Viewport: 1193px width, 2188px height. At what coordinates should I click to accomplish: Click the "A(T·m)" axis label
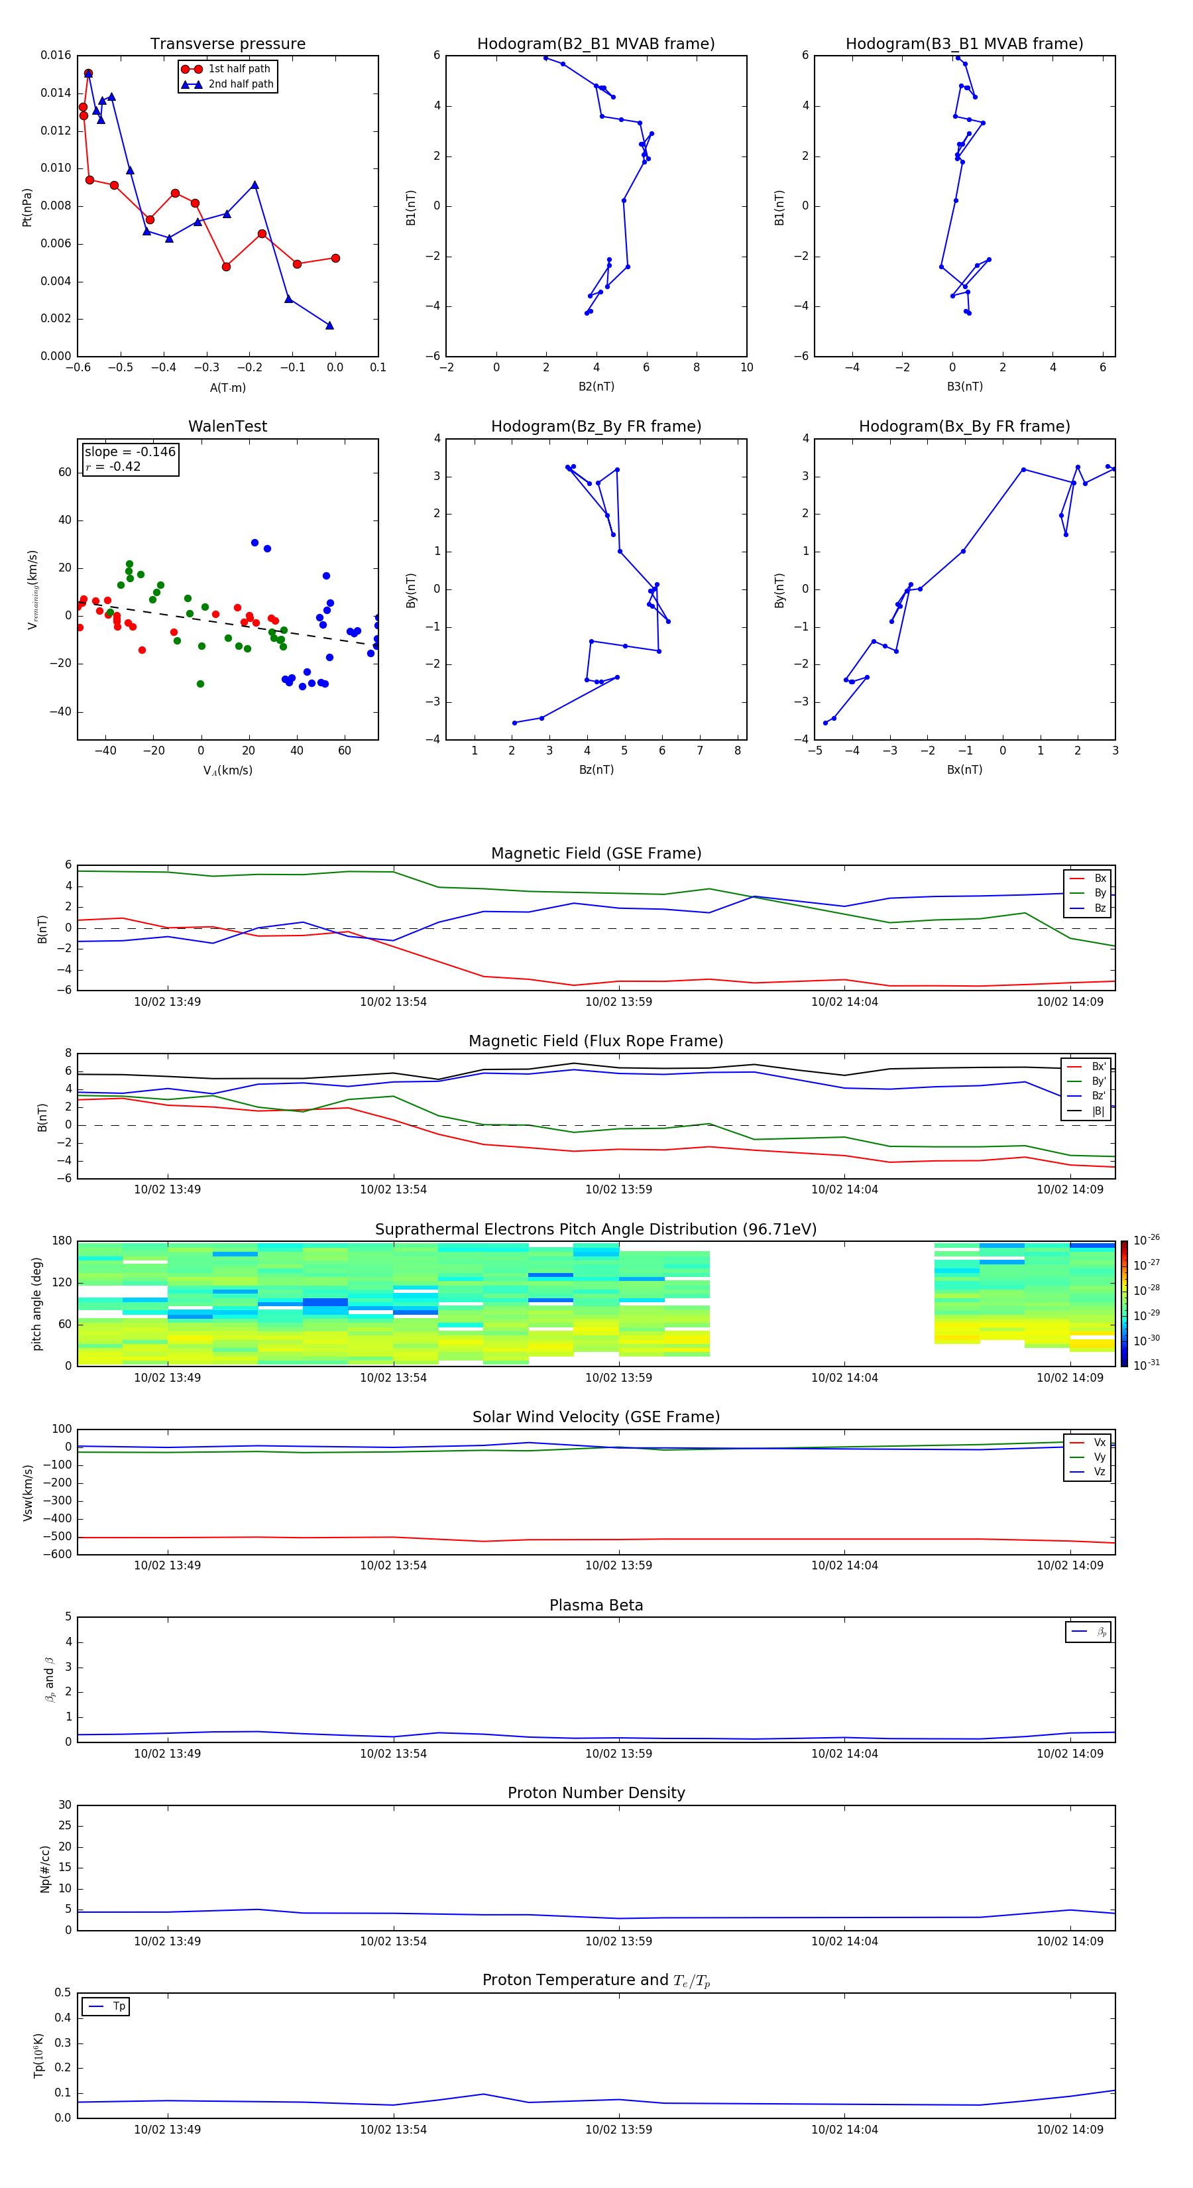point(227,388)
